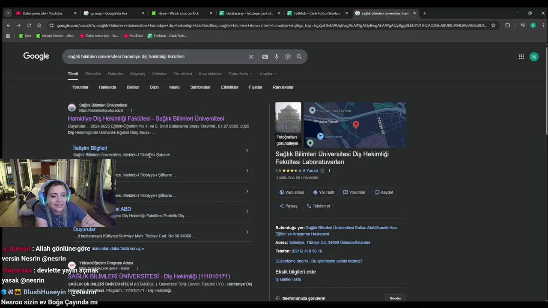The width and height of the screenshot is (548, 308).
Task: Bookmark this page with the star icon
Action: click(493, 25)
